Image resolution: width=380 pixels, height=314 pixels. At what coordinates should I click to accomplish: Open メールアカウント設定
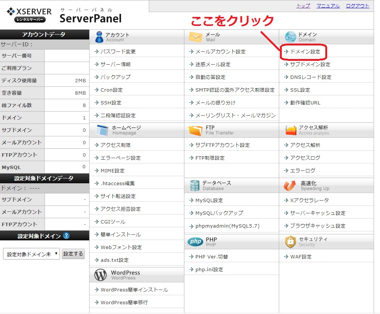220,51
